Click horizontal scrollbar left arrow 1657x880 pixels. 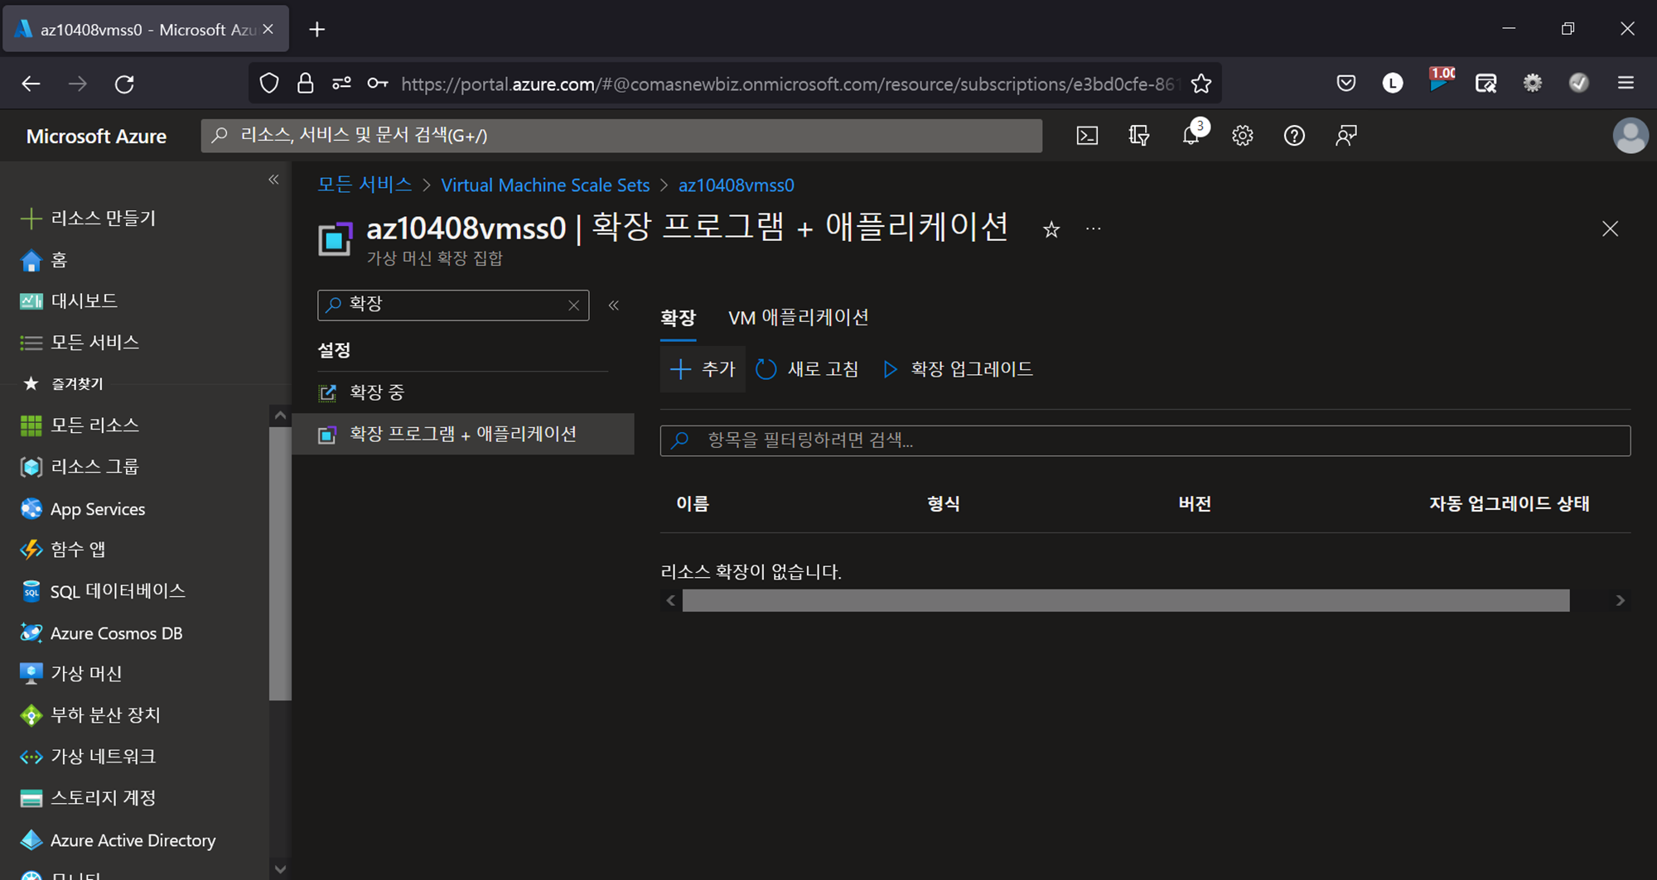(x=670, y=601)
